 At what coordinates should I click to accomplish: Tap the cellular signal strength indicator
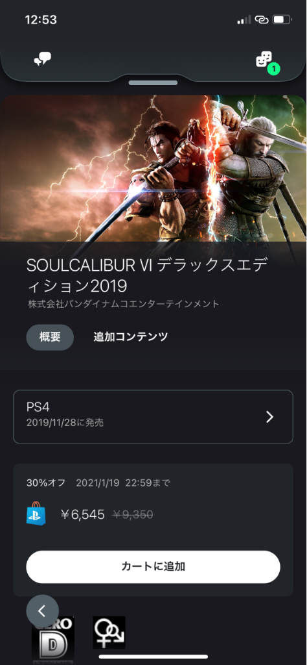coord(244,19)
